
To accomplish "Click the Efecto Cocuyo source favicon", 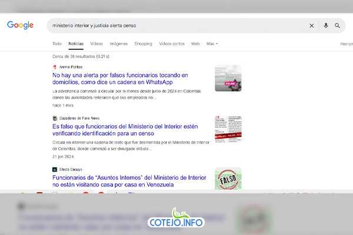I will (x=55, y=169).
